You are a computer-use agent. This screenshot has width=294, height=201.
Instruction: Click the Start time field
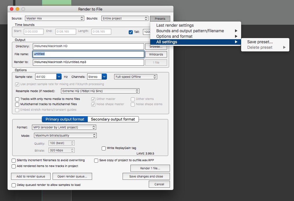(34, 31)
